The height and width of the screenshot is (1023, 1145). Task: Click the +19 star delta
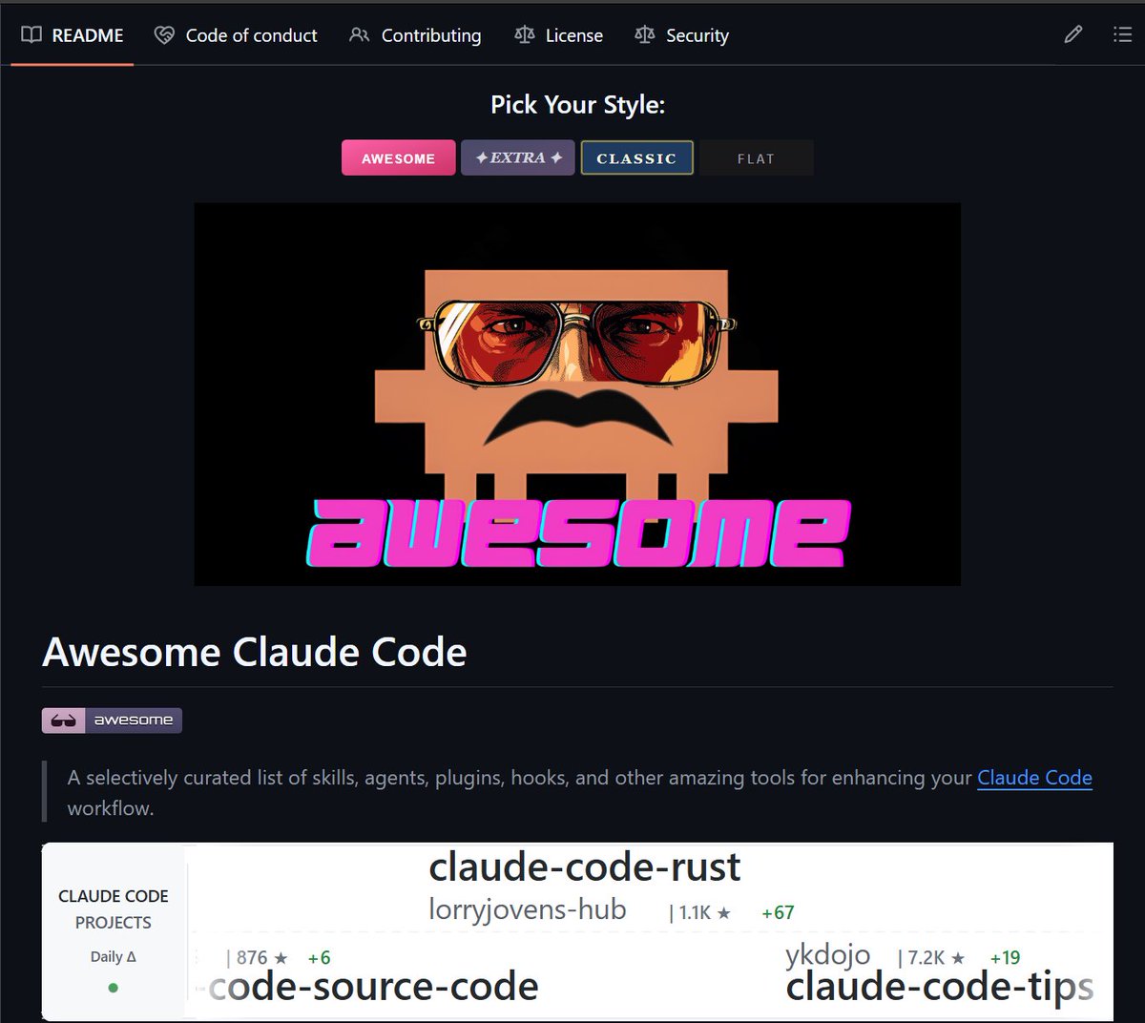(1005, 958)
